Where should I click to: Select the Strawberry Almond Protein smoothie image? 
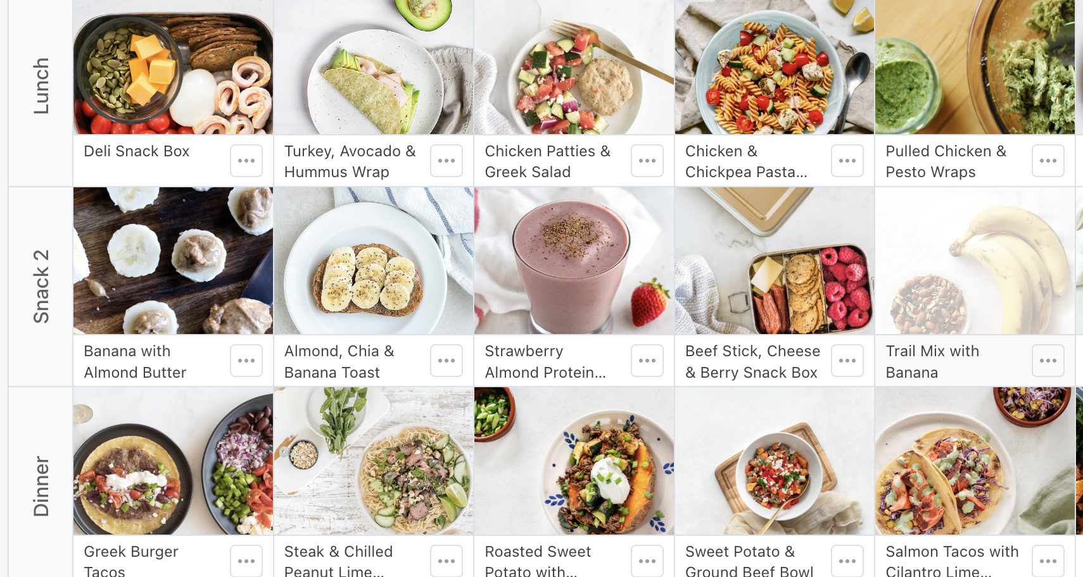574,261
